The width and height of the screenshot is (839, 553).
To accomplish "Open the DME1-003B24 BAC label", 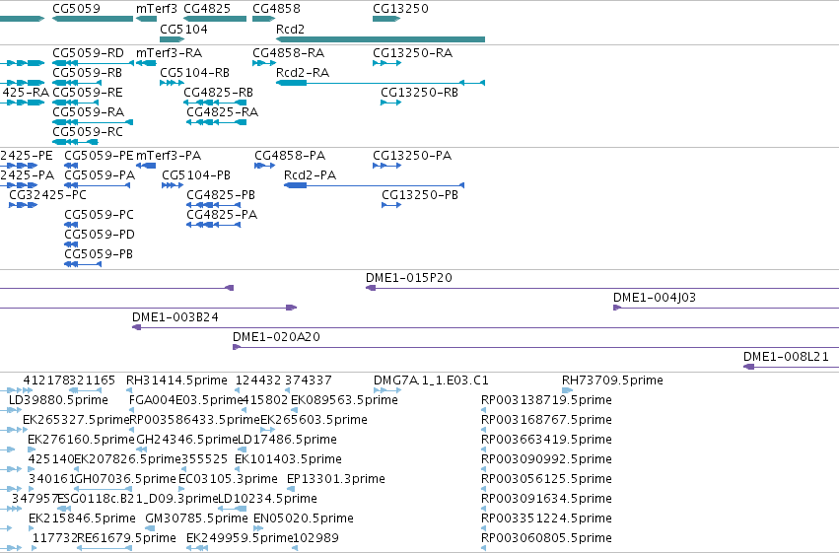I will pyautogui.click(x=175, y=317).
